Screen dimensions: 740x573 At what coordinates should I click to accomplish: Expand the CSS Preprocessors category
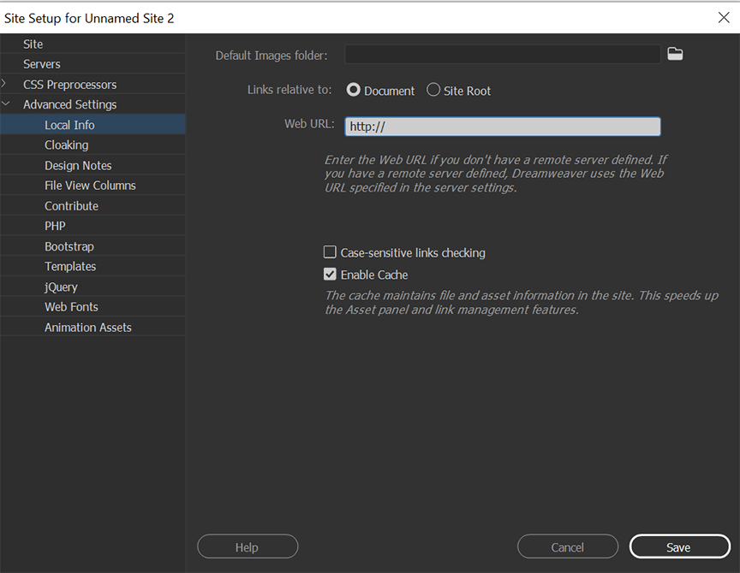tap(5, 84)
